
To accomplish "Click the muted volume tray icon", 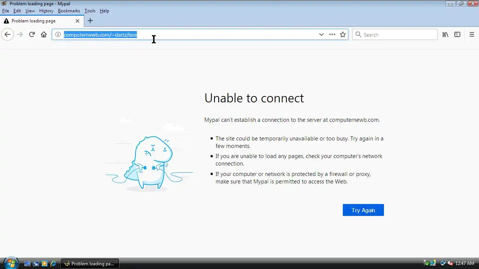I will [450, 263].
